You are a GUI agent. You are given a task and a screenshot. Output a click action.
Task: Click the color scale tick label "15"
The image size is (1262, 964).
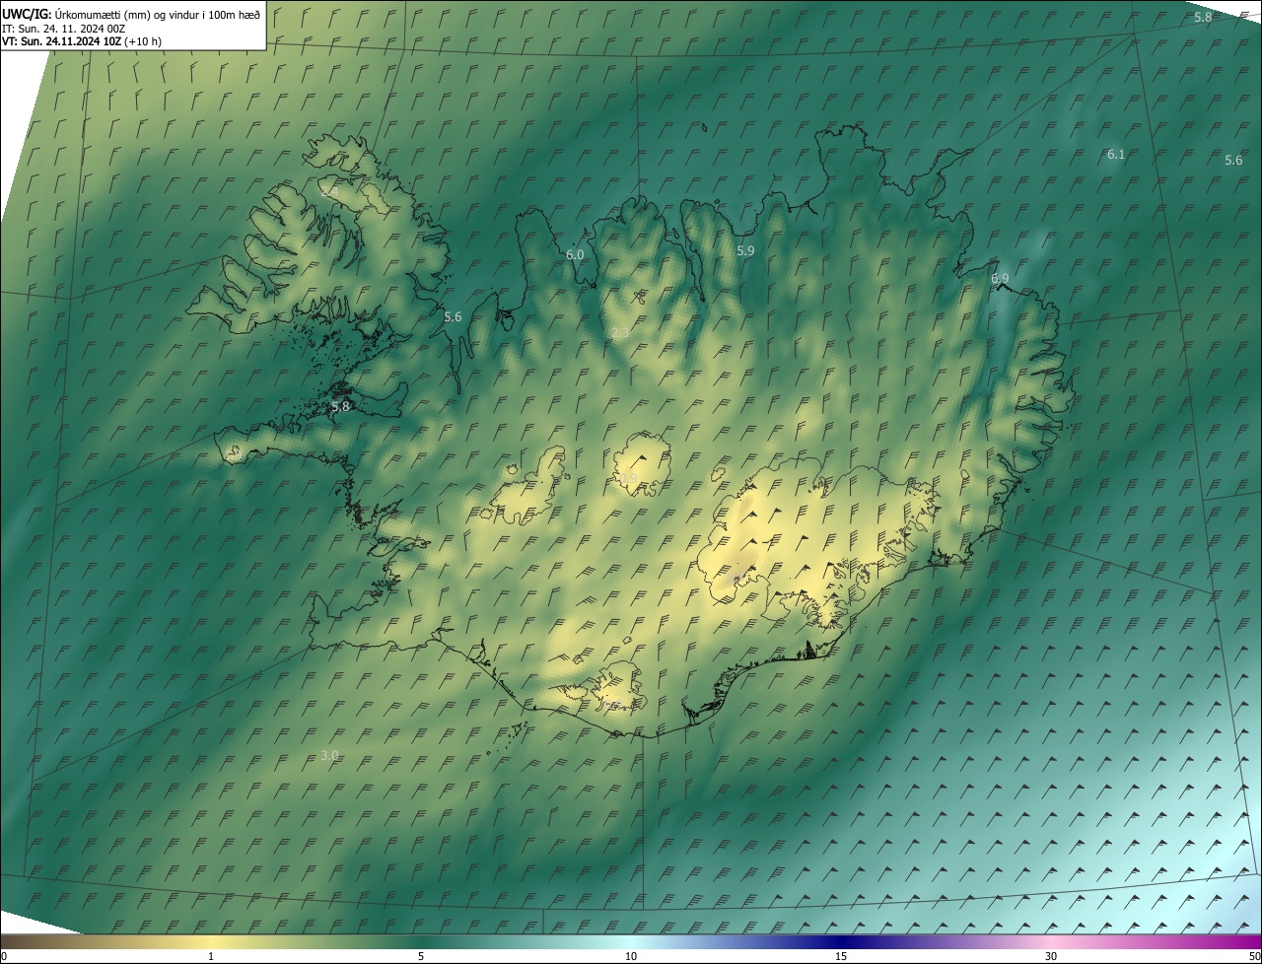pos(841,956)
